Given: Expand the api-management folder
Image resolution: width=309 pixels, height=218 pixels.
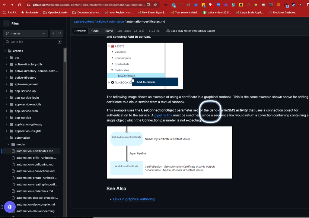Looking at the screenshot, I should click(7, 84).
